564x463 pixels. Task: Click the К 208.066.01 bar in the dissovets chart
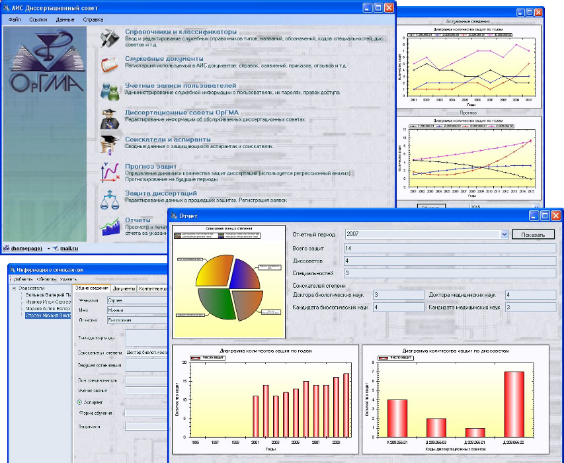tap(397, 419)
